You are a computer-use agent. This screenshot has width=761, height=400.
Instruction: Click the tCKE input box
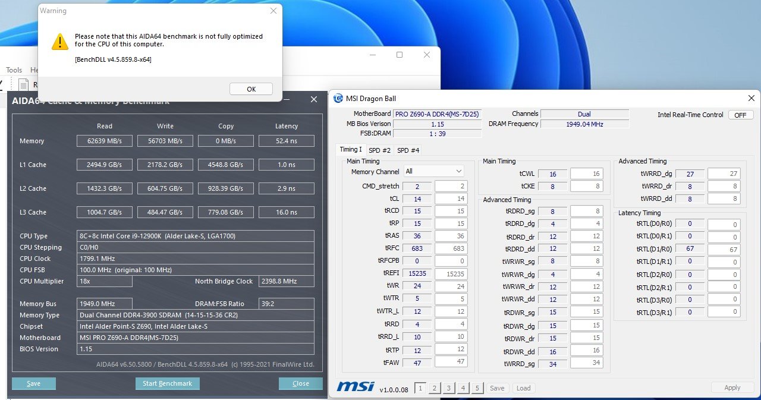(x=586, y=186)
